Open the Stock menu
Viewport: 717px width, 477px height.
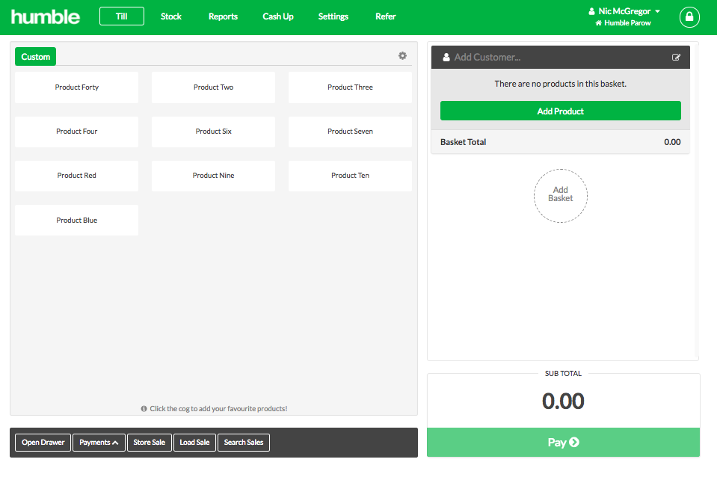click(x=171, y=16)
